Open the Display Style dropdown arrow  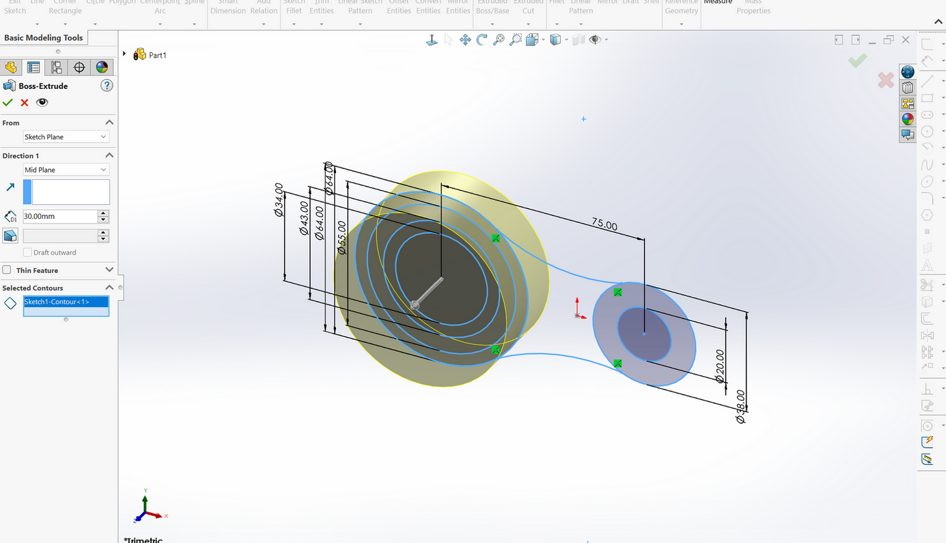(x=567, y=40)
